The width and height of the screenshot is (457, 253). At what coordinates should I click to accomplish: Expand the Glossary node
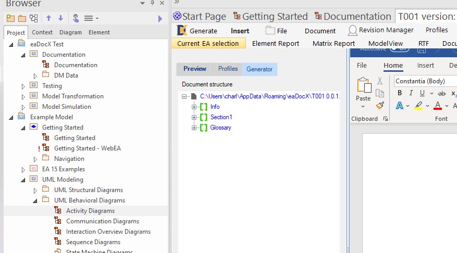[x=194, y=128]
